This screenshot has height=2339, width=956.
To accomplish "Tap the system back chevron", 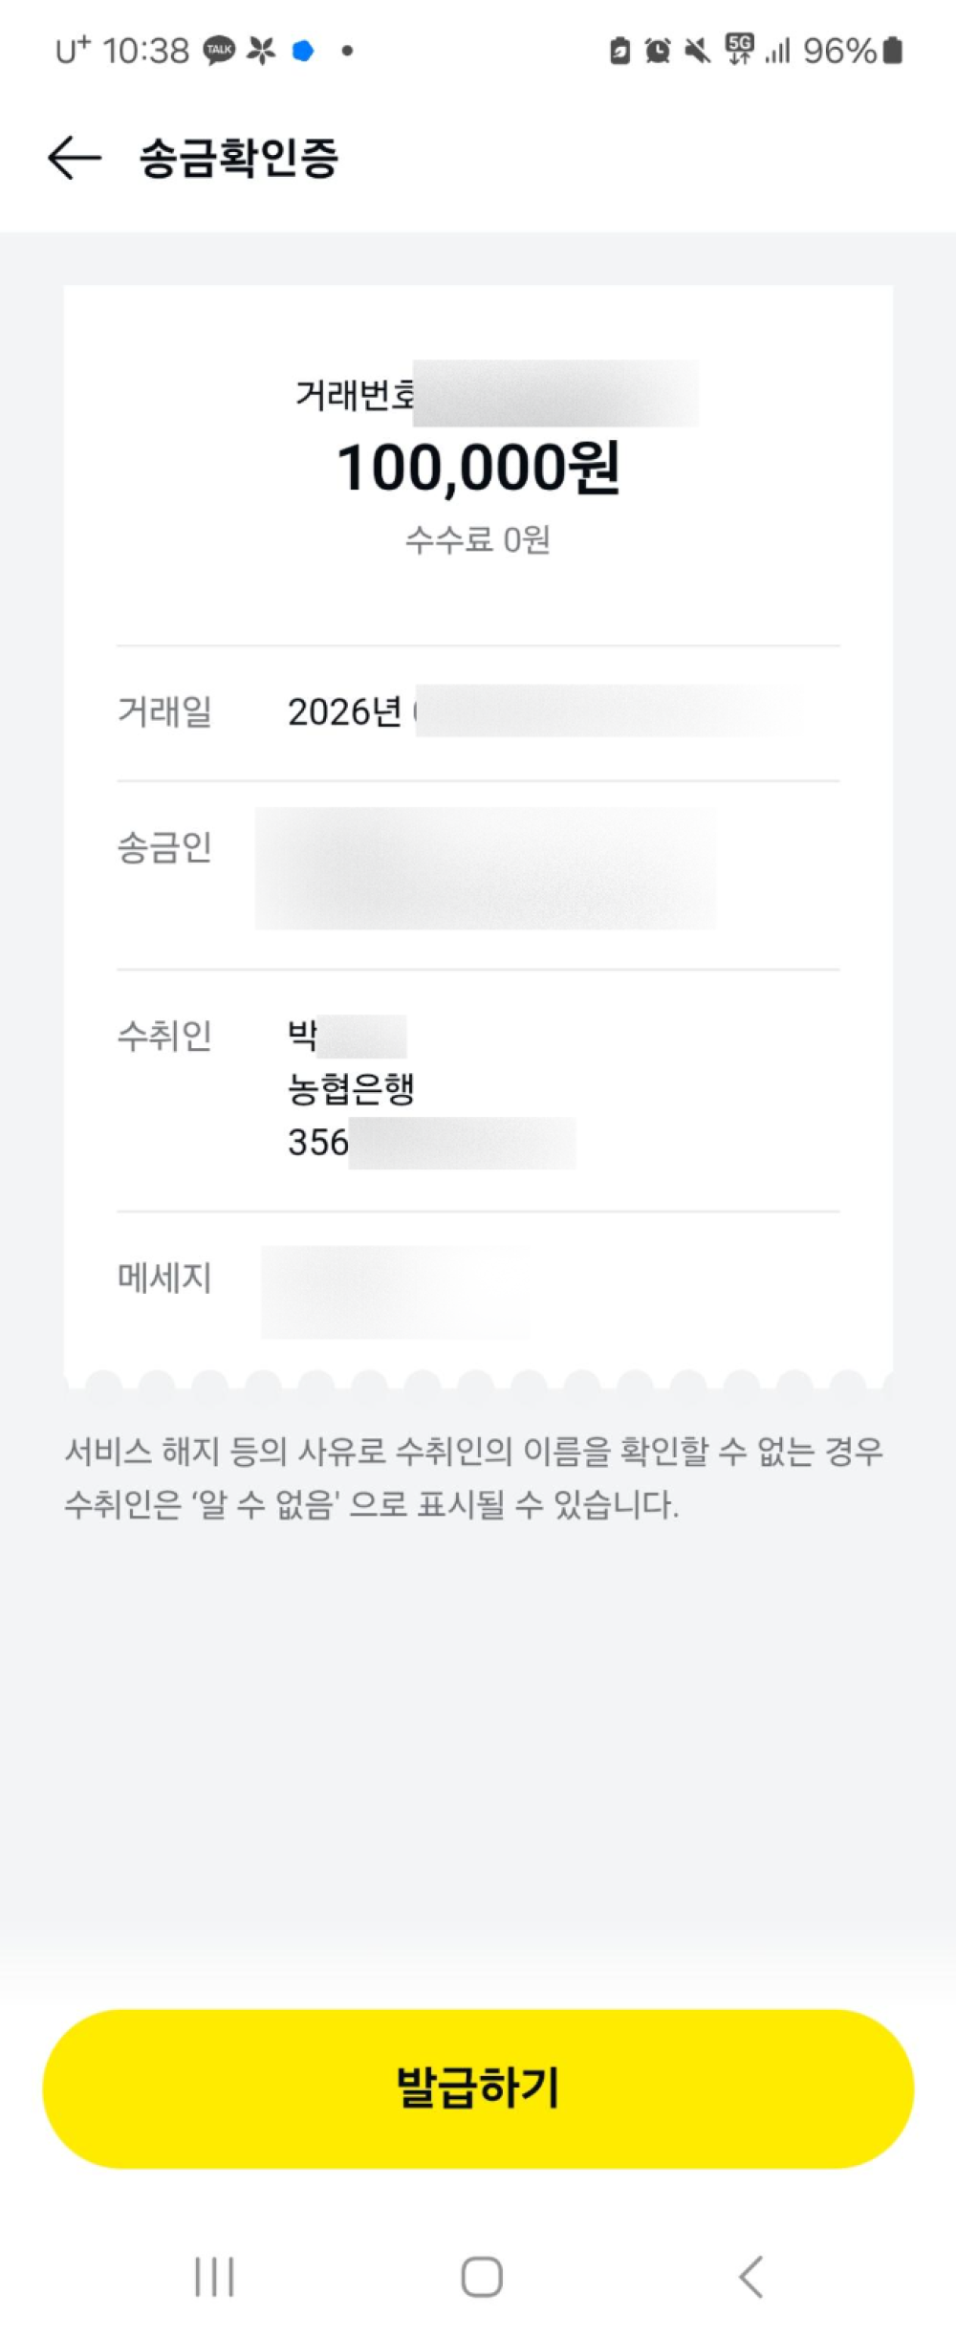I will click(751, 2276).
